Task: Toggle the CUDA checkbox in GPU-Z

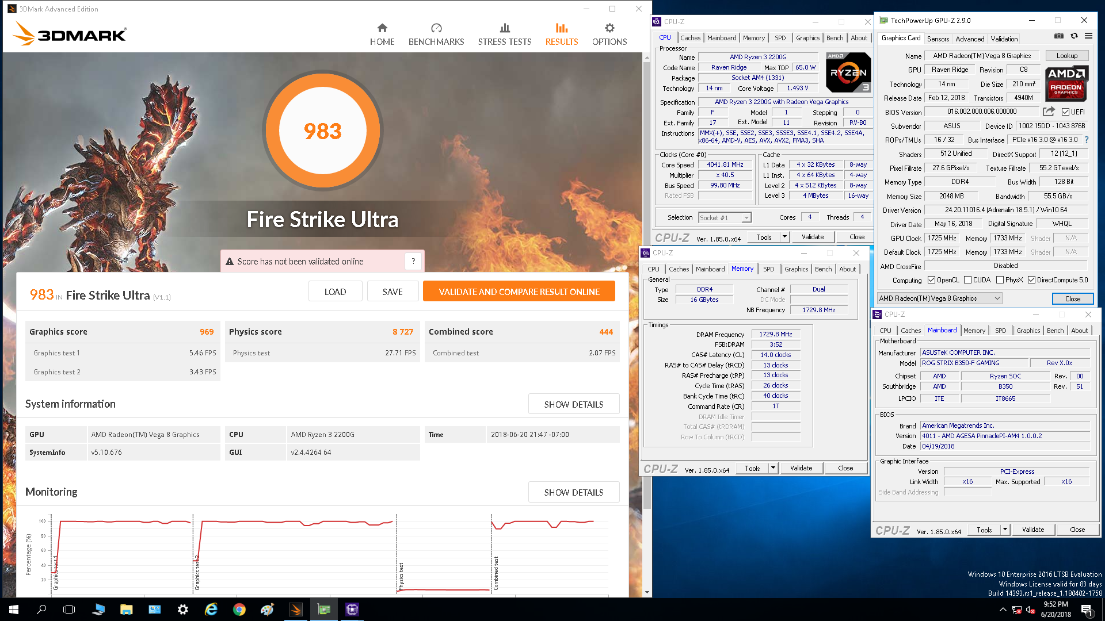Action: 967,280
